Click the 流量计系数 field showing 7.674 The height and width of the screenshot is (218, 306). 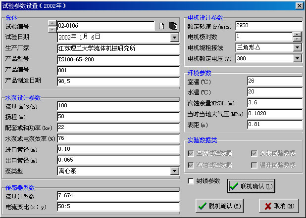click(x=118, y=195)
